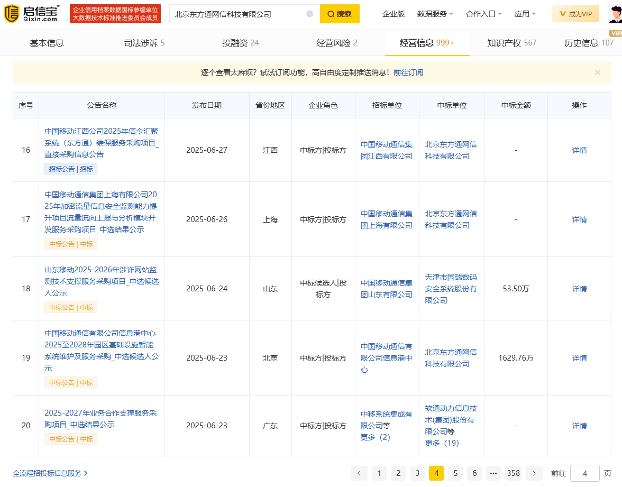Follow the 前往订阅 link
This screenshot has height=487, width=622.
point(408,72)
